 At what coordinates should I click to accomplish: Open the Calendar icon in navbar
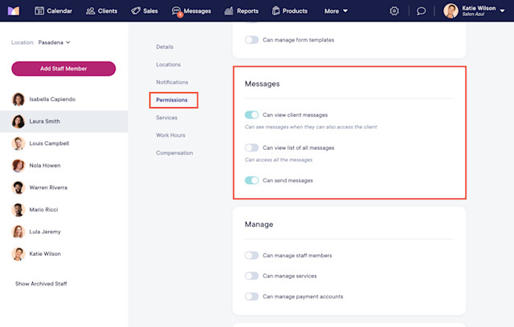coord(39,10)
